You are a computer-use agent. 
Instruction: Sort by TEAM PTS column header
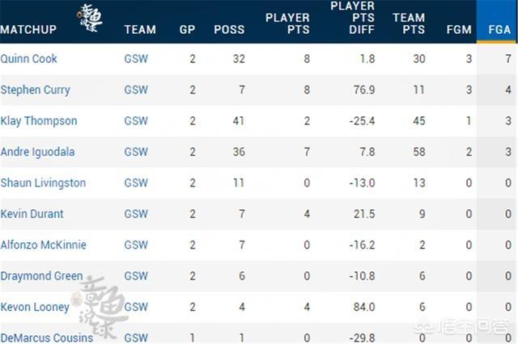pyautogui.click(x=409, y=23)
